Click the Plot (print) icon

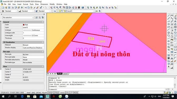(x=13, y=8)
